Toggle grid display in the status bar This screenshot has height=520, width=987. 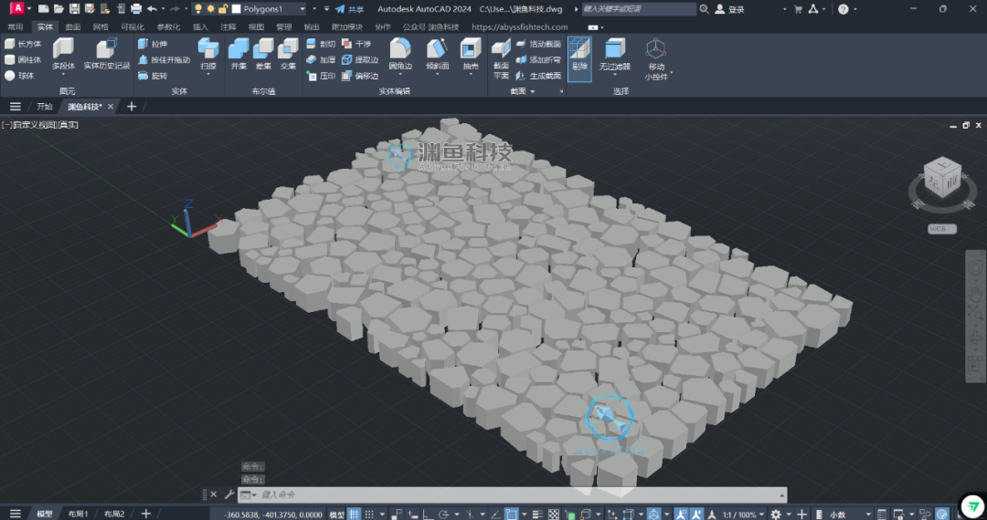point(354,514)
